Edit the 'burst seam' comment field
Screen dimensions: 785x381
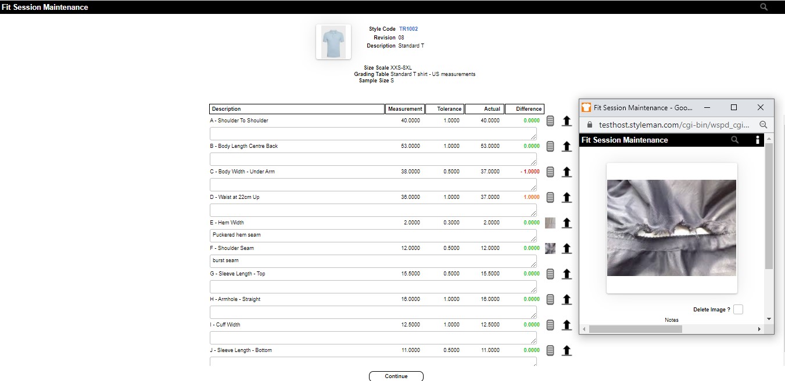[x=373, y=261]
